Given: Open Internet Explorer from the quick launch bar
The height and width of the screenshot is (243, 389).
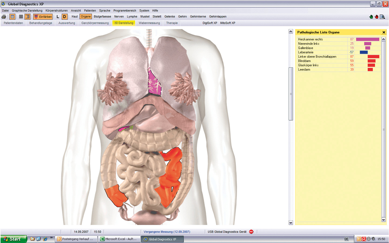Looking at the screenshot, I should tap(45, 239).
